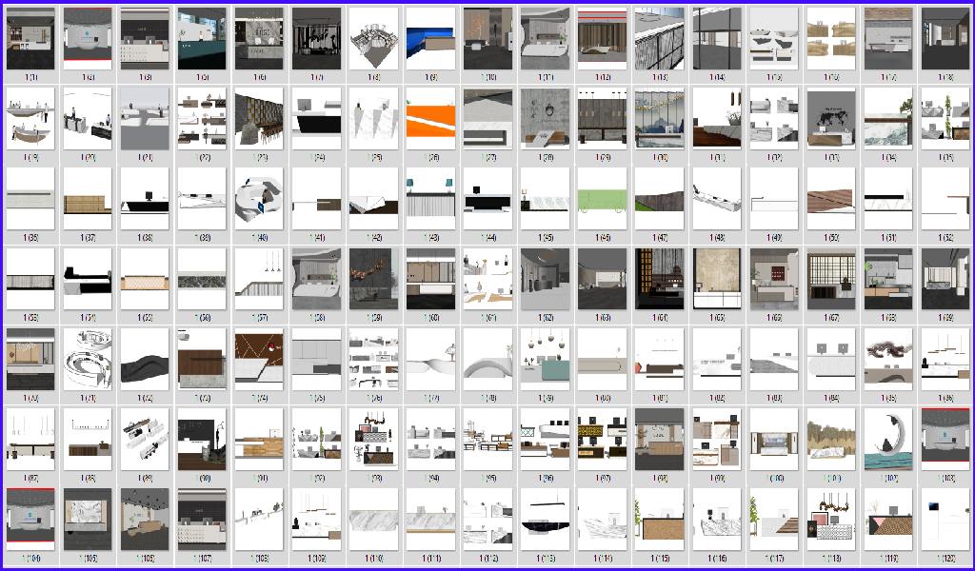Open the hanging pendant lights thumbnail 1 (57)
Viewport: 975px width, 571px height.
point(259,279)
